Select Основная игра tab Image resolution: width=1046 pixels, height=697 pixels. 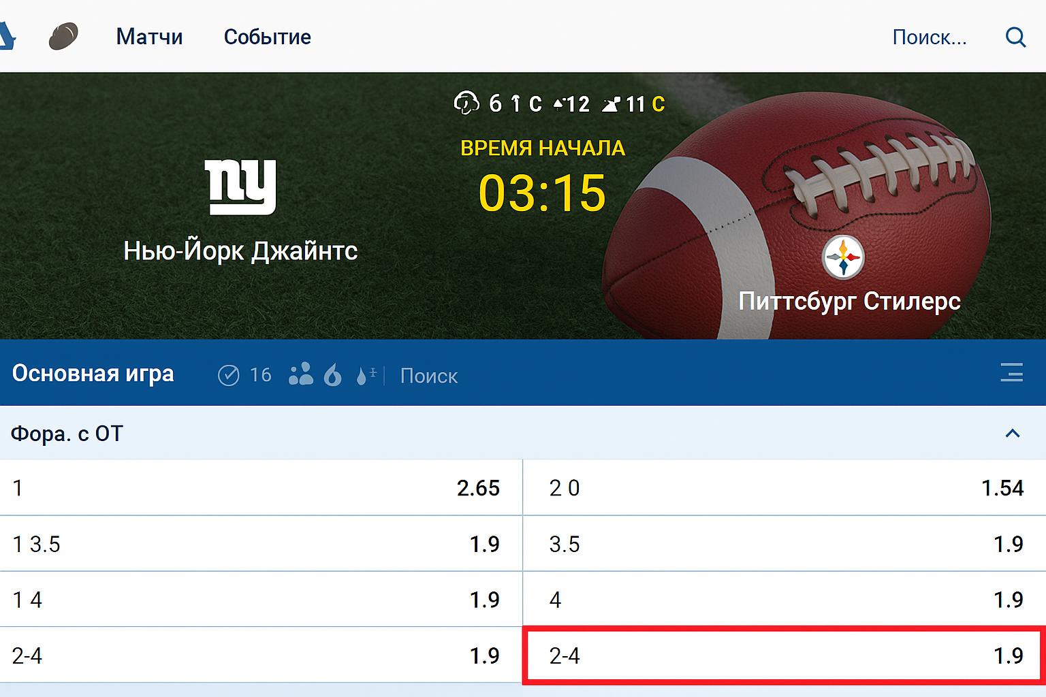point(93,374)
